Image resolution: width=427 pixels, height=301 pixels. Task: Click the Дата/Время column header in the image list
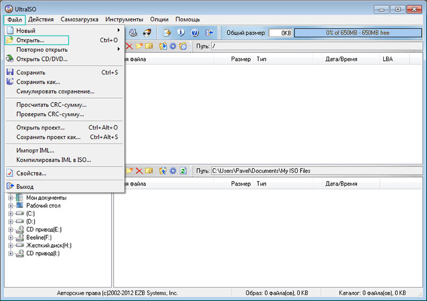coord(341,59)
